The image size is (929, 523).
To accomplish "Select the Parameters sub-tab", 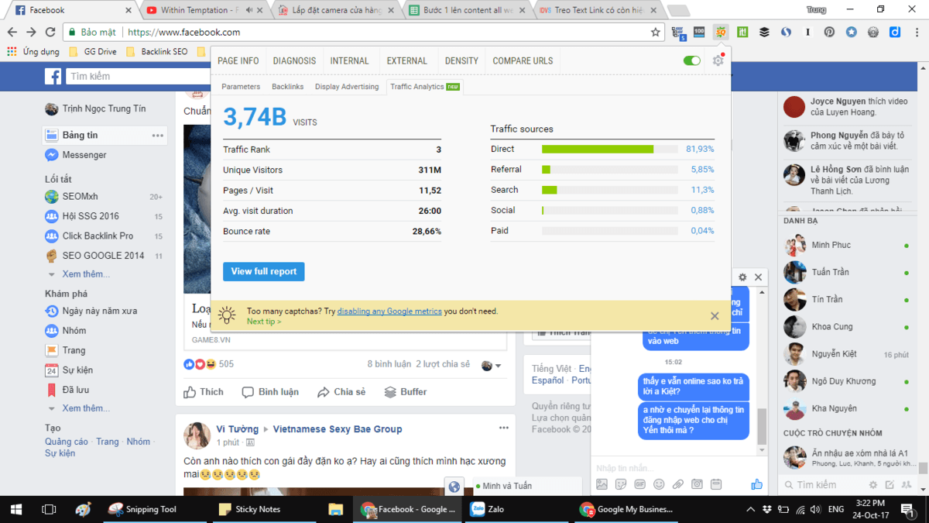I will 241,87.
